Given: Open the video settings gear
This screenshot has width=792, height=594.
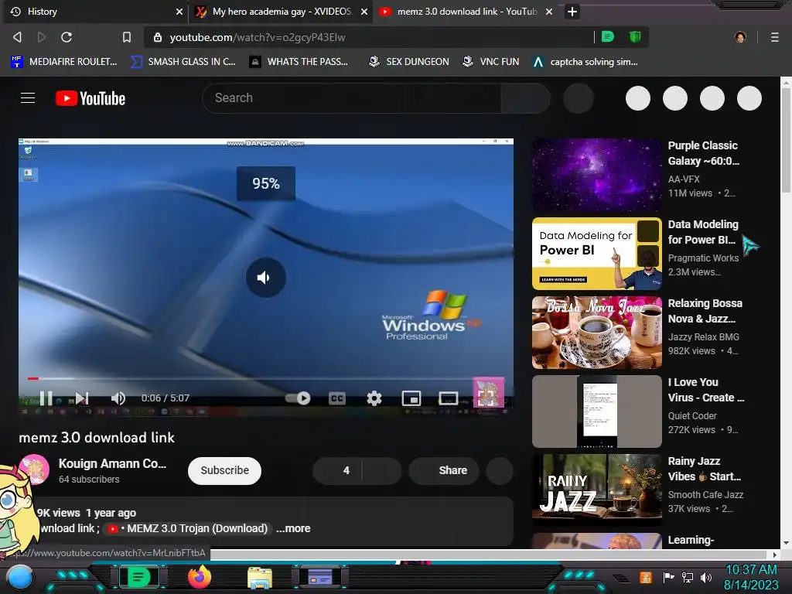Looking at the screenshot, I should coord(374,398).
